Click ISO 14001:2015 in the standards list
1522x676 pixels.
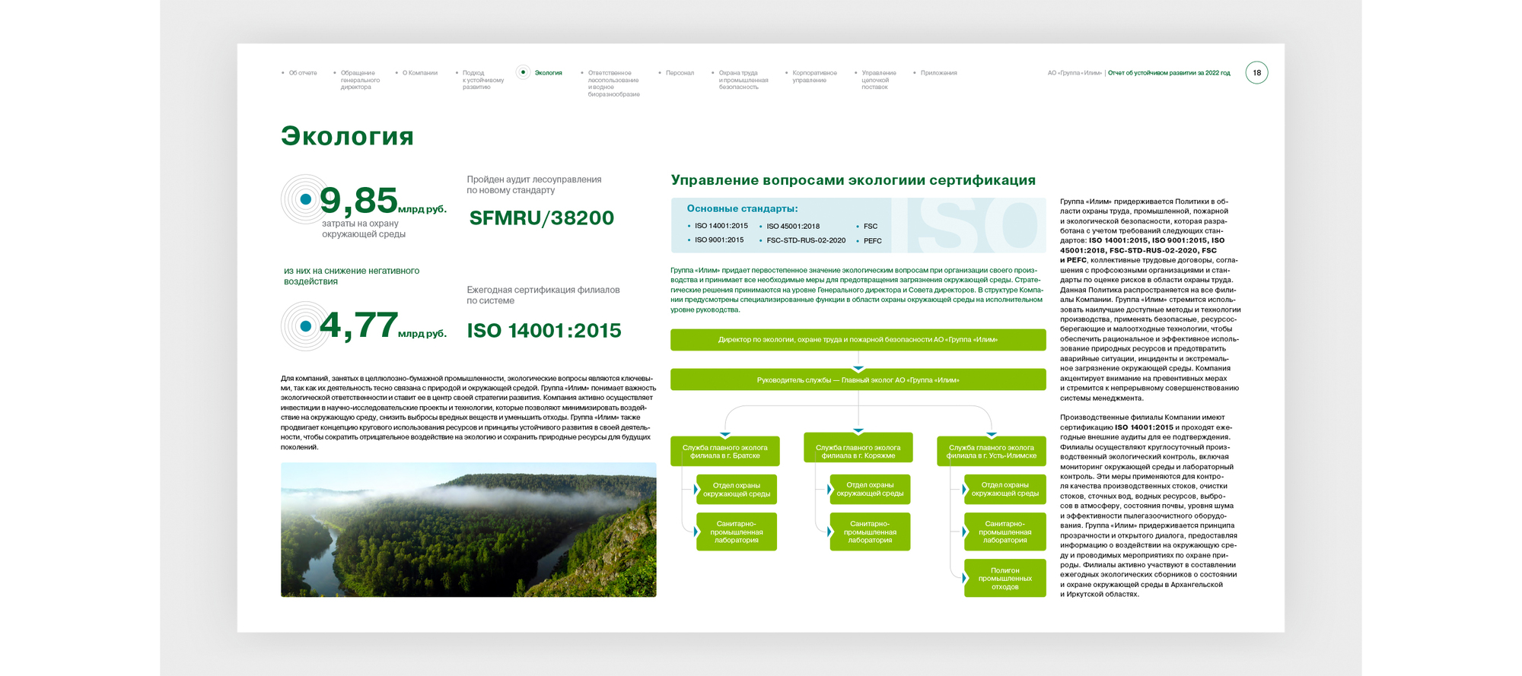pos(721,226)
